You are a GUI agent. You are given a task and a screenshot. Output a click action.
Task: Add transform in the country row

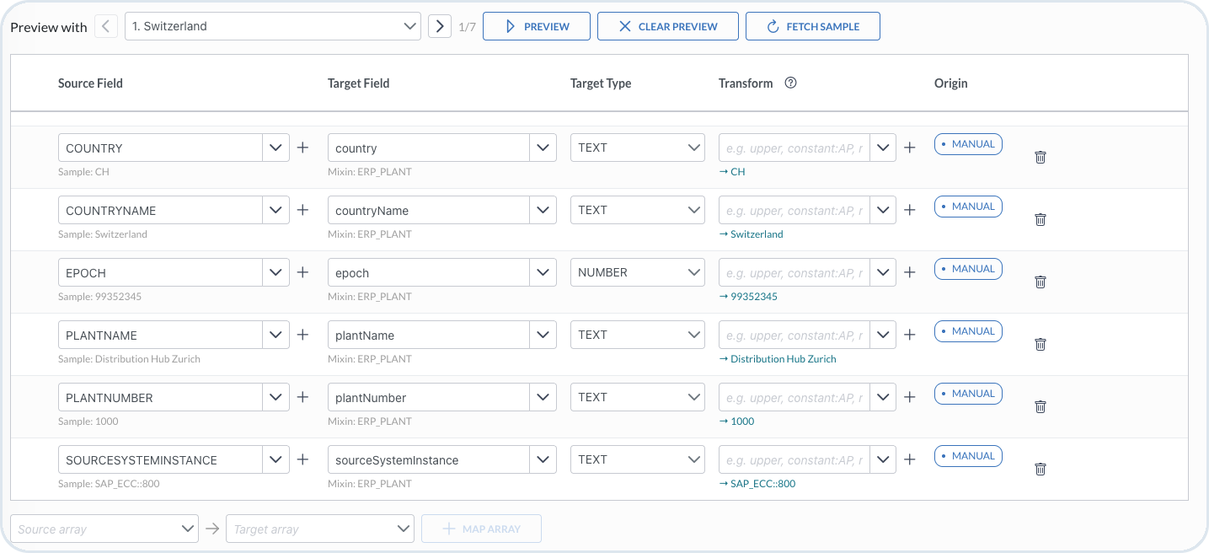pos(910,148)
